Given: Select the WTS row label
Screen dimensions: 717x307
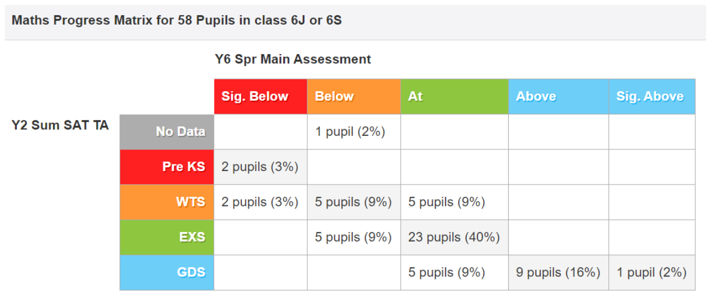Looking at the screenshot, I should point(167,202).
